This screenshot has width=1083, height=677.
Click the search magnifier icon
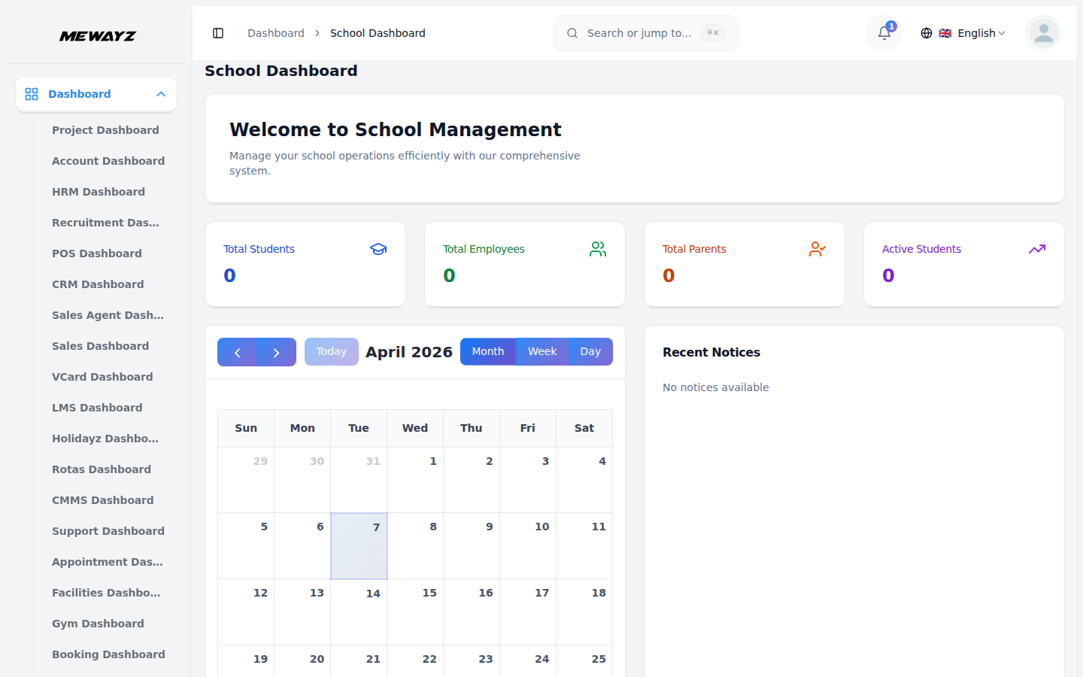click(572, 33)
